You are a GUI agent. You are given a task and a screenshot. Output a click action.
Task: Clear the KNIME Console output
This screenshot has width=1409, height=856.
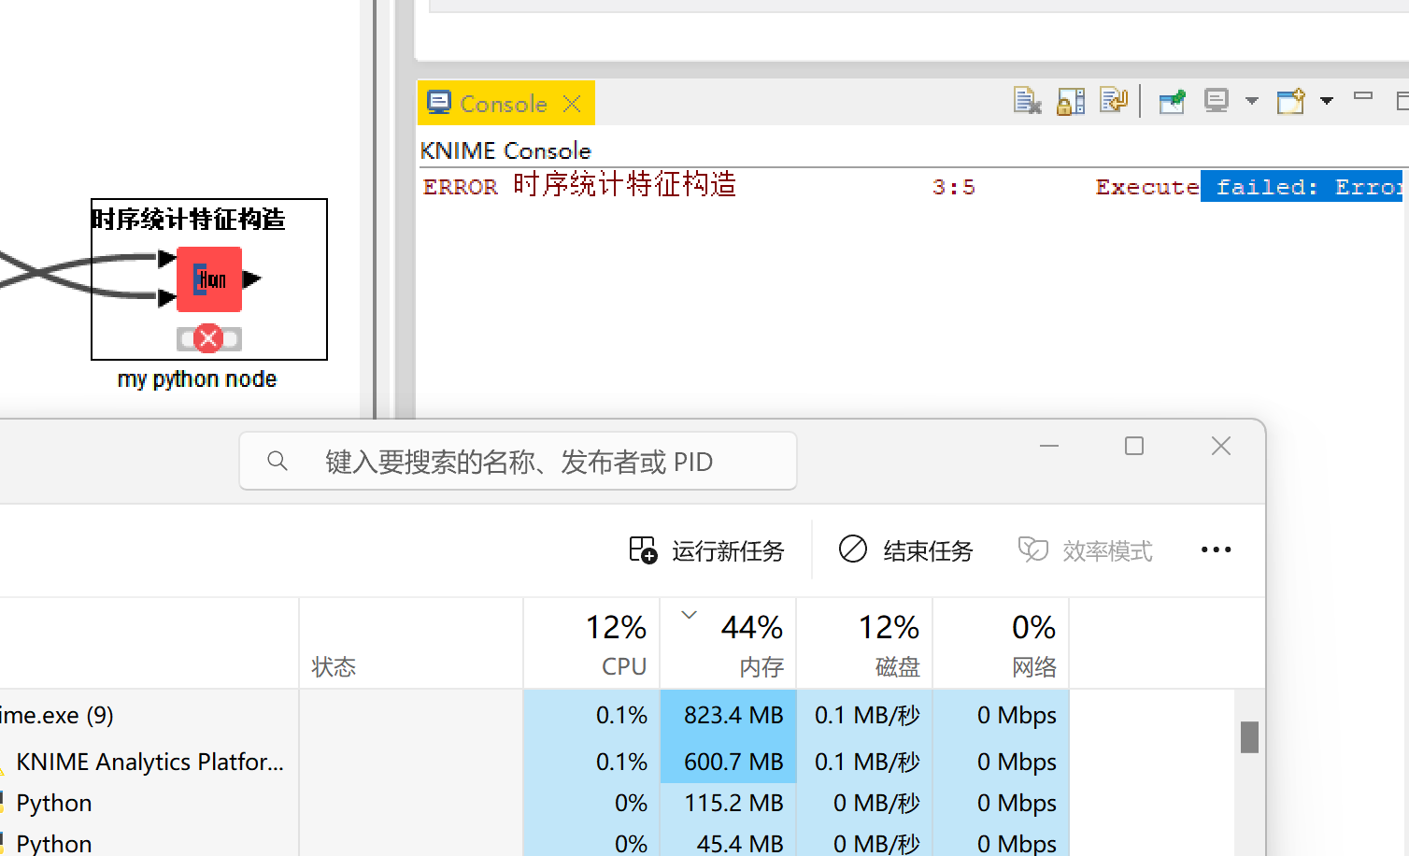pos(1027,100)
